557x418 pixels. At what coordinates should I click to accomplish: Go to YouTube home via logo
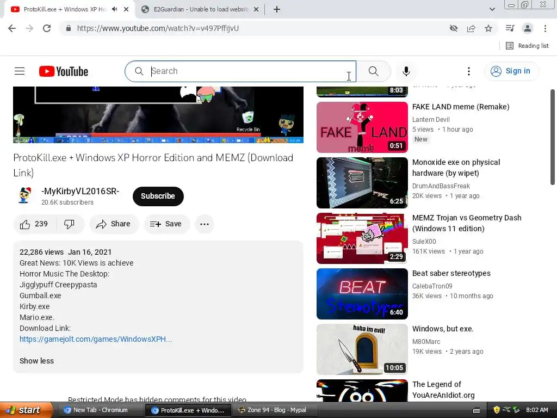coord(64,71)
